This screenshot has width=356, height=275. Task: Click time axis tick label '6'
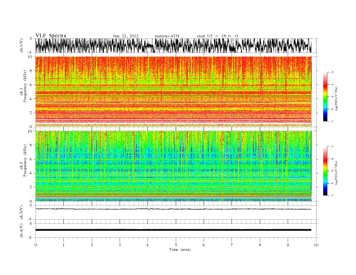point(204,245)
